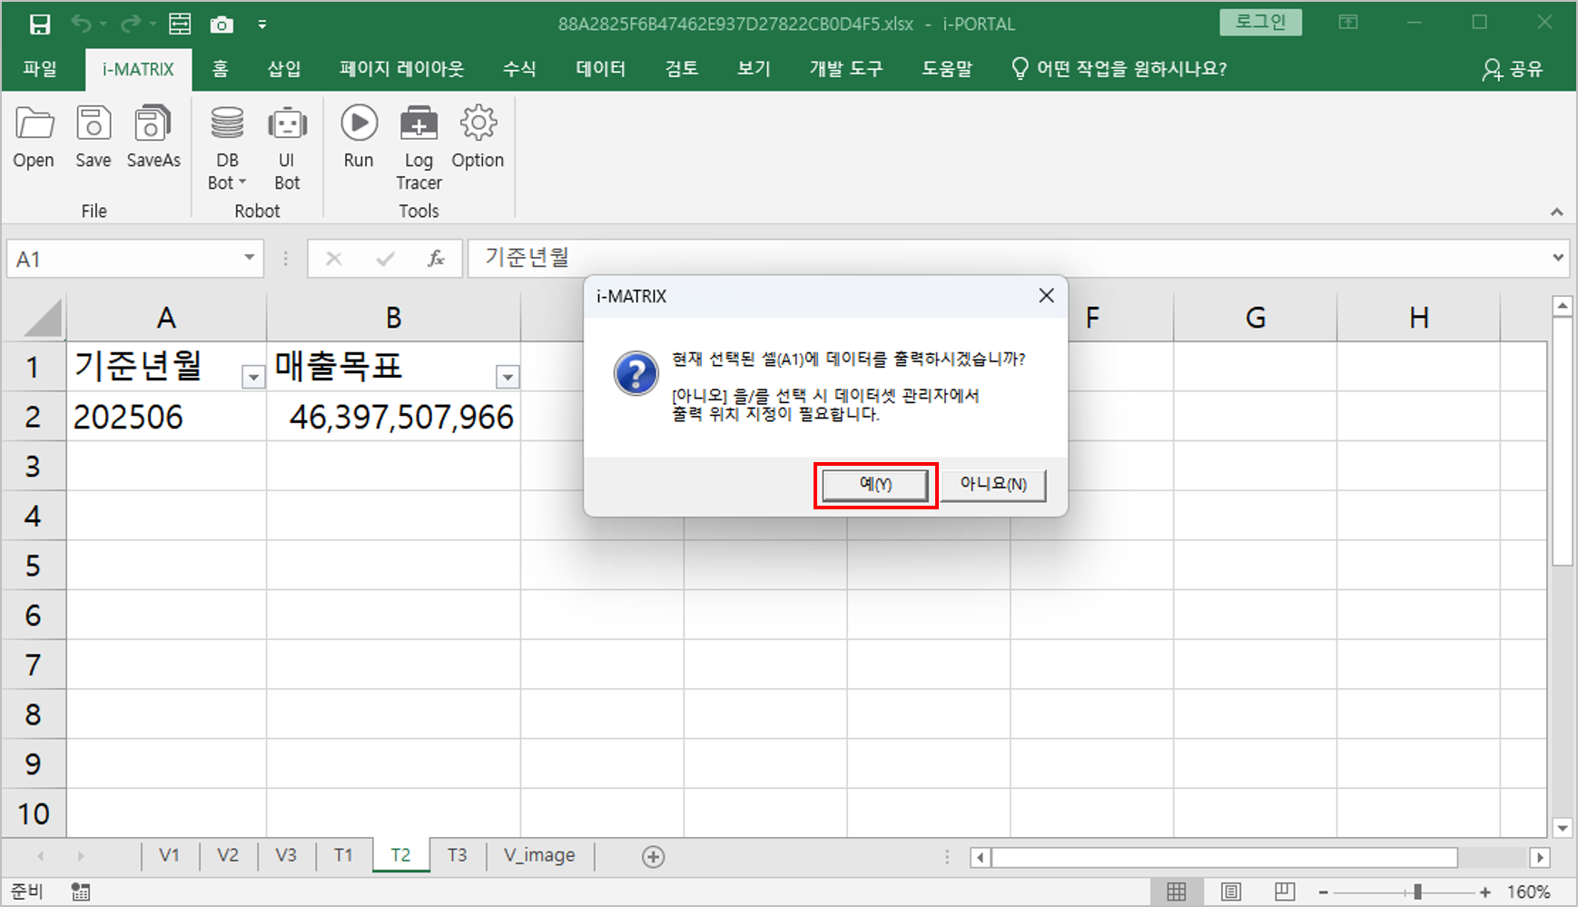Open the 데이터 ribbon tab
This screenshot has height=907, width=1578.
pos(600,69)
